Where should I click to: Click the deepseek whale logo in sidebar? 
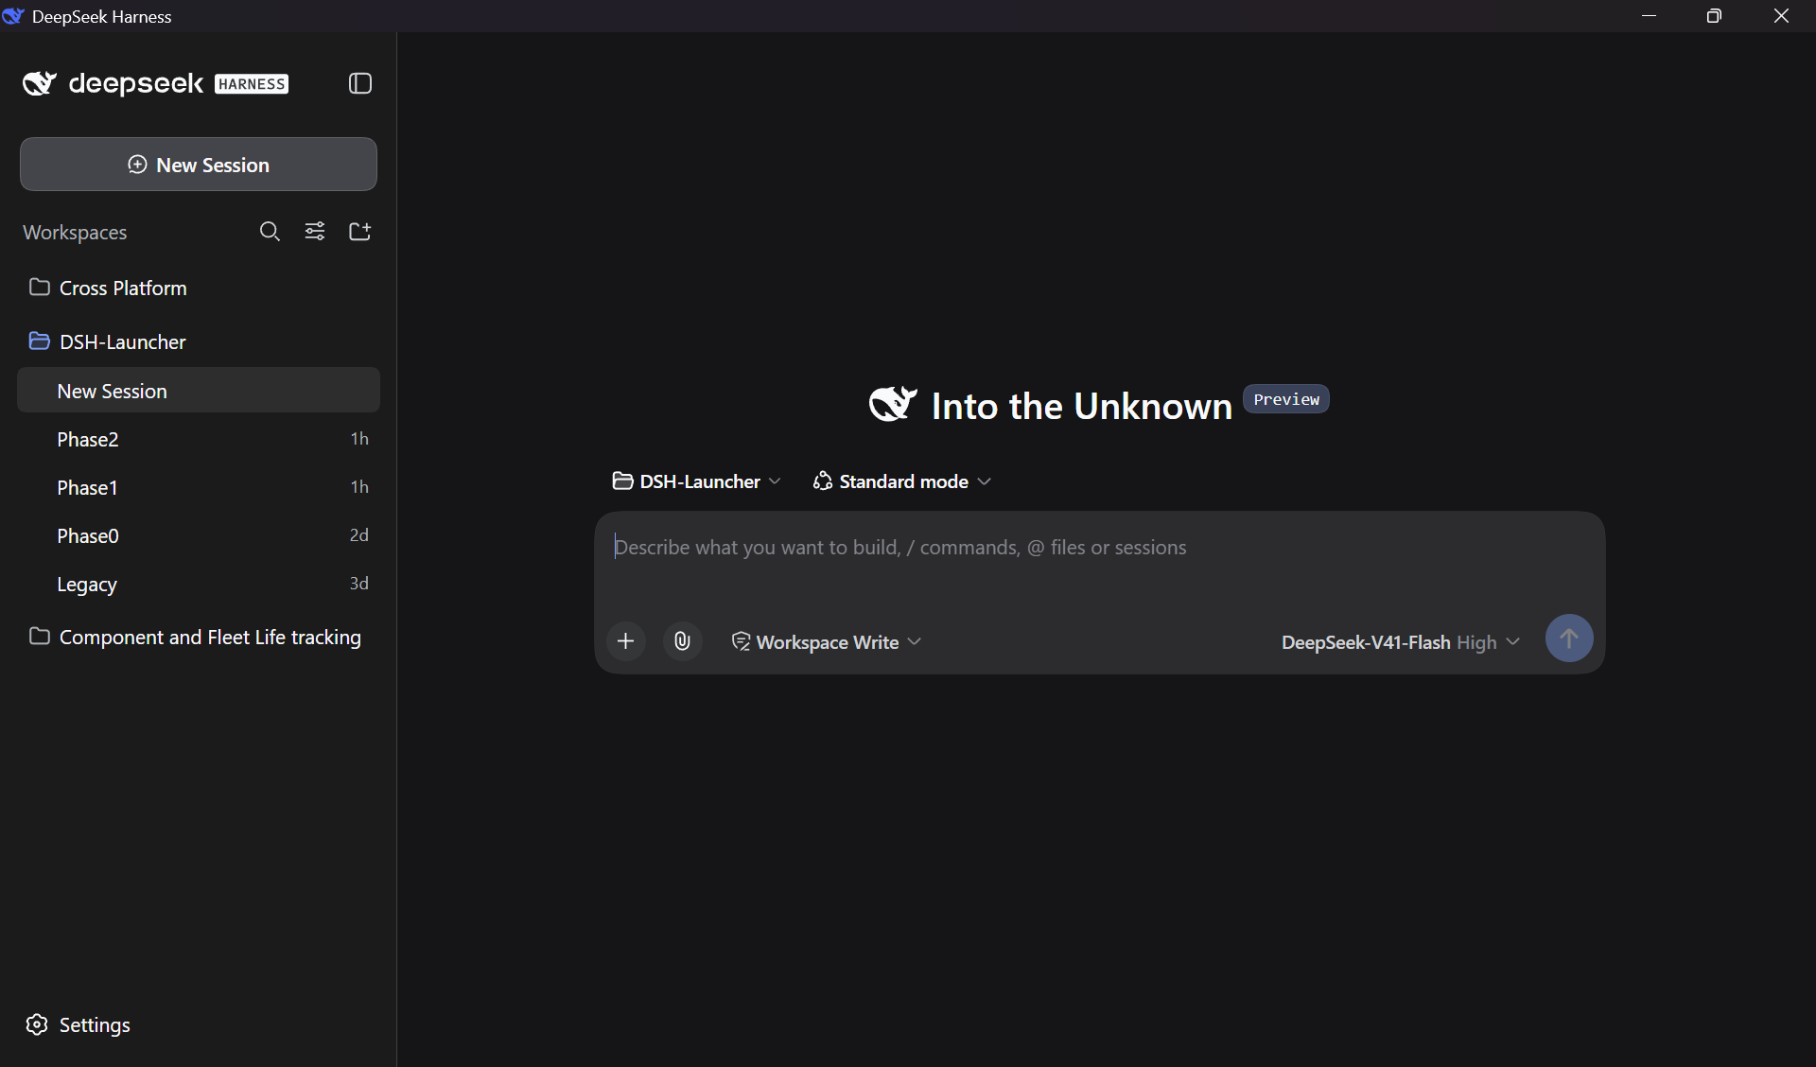(x=40, y=83)
